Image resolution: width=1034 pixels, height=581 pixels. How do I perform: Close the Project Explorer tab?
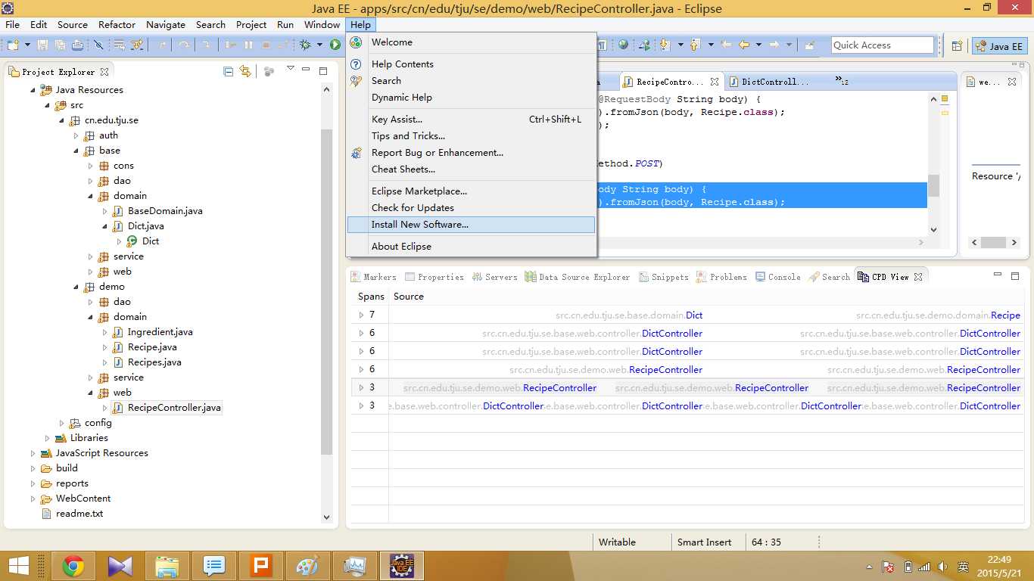click(x=104, y=72)
